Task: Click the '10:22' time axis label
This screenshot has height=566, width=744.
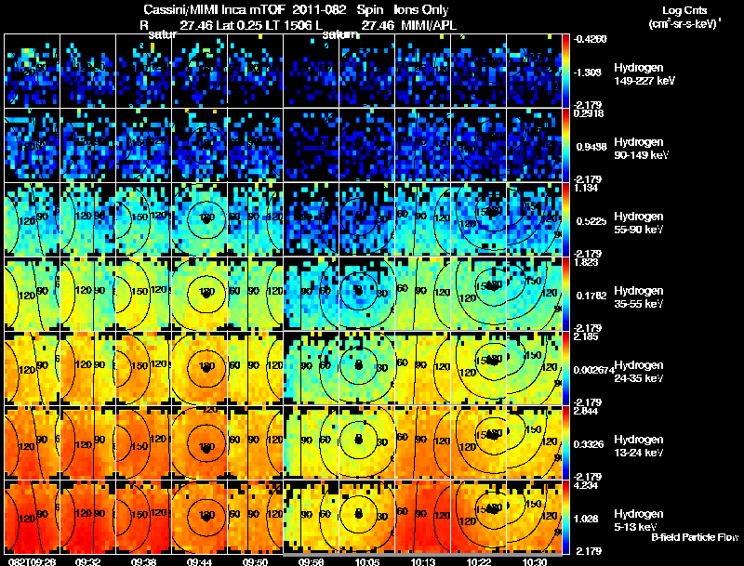Action: coord(479,561)
